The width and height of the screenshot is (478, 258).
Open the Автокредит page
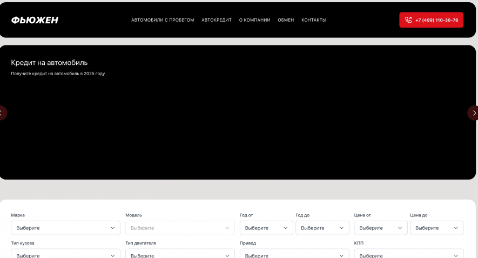coord(216,20)
